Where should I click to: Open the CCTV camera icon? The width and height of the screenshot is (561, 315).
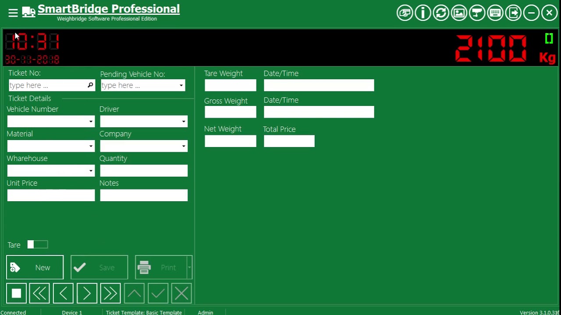[x=477, y=13]
